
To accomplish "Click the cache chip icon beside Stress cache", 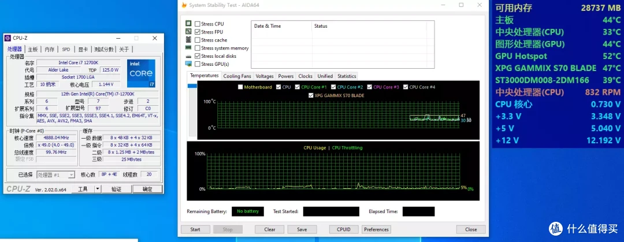I will click(x=188, y=39).
